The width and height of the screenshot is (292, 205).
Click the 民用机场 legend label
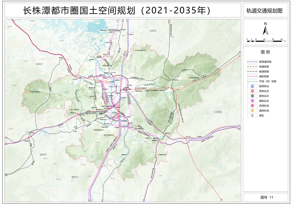264,106
